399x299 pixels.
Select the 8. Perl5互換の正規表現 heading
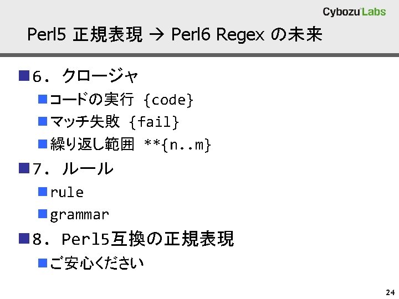tap(133, 240)
